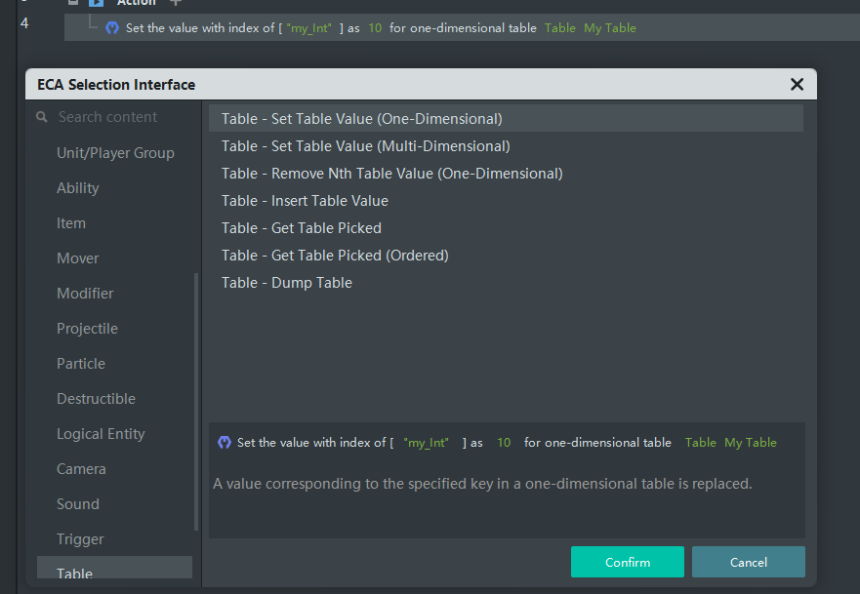
Task: Click My Table in editor action row
Action: pyautogui.click(x=610, y=28)
